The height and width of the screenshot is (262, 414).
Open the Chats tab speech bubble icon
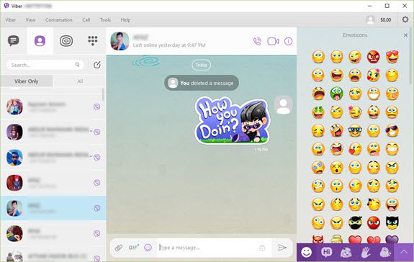tap(14, 41)
